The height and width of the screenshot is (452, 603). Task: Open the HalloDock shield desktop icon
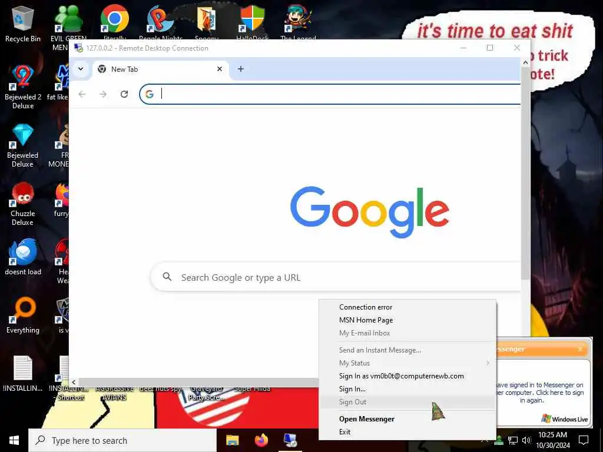[x=252, y=22]
